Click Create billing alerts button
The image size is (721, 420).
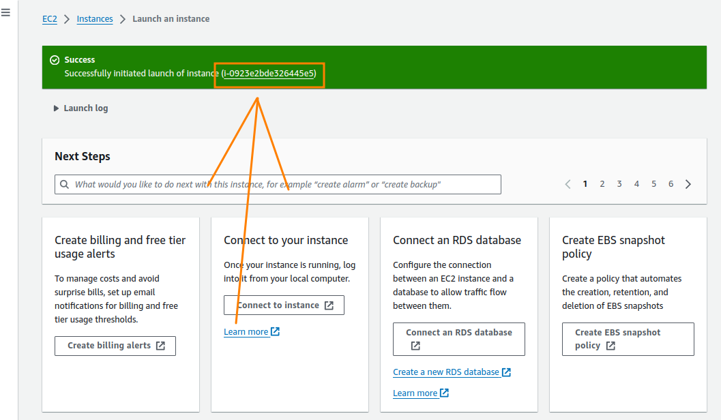[115, 346]
